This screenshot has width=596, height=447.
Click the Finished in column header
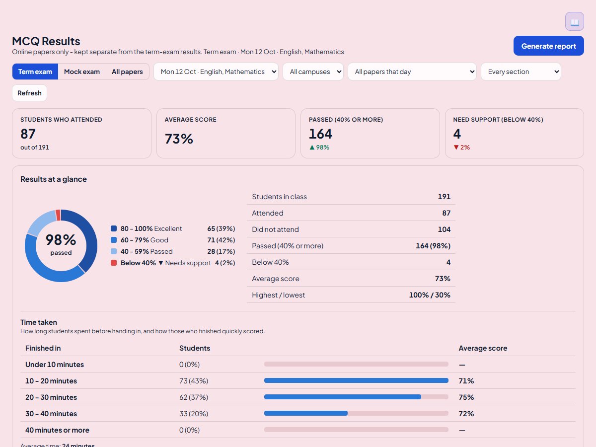tap(43, 348)
